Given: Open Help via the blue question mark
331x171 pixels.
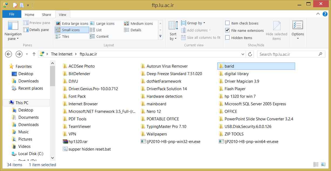Looking at the screenshot, I should [x=325, y=14].
